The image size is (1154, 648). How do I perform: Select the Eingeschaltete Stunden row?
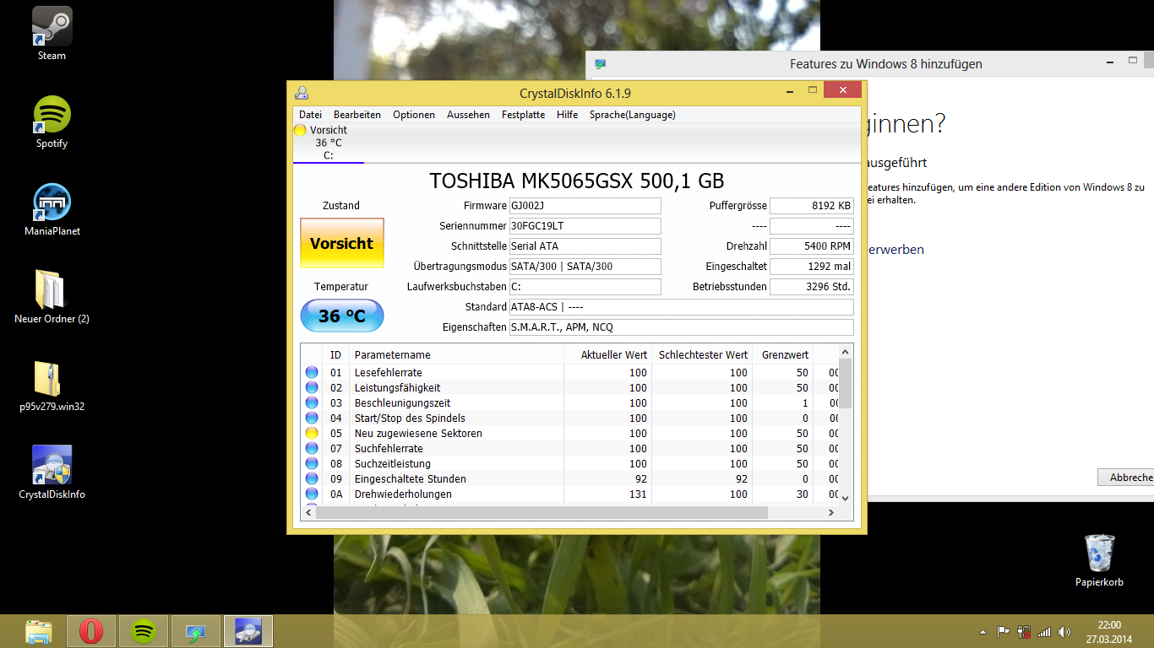pyautogui.click(x=570, y=478)
